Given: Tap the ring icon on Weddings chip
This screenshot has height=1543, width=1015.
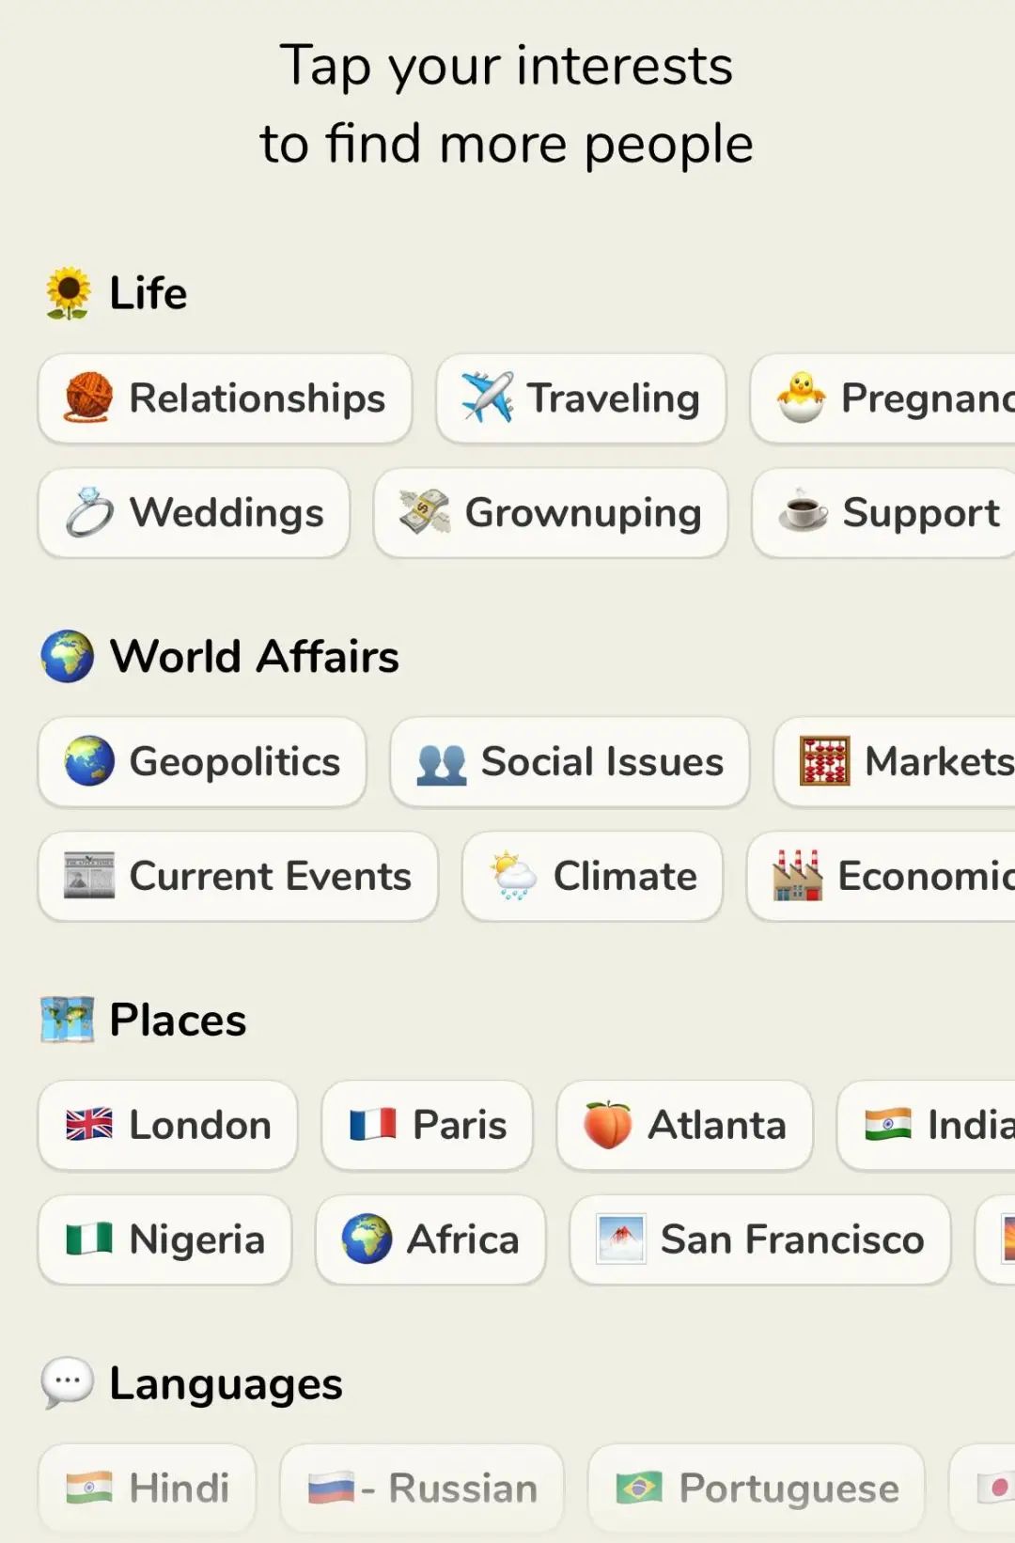Looking at the screenshot, I should point(89,512).
